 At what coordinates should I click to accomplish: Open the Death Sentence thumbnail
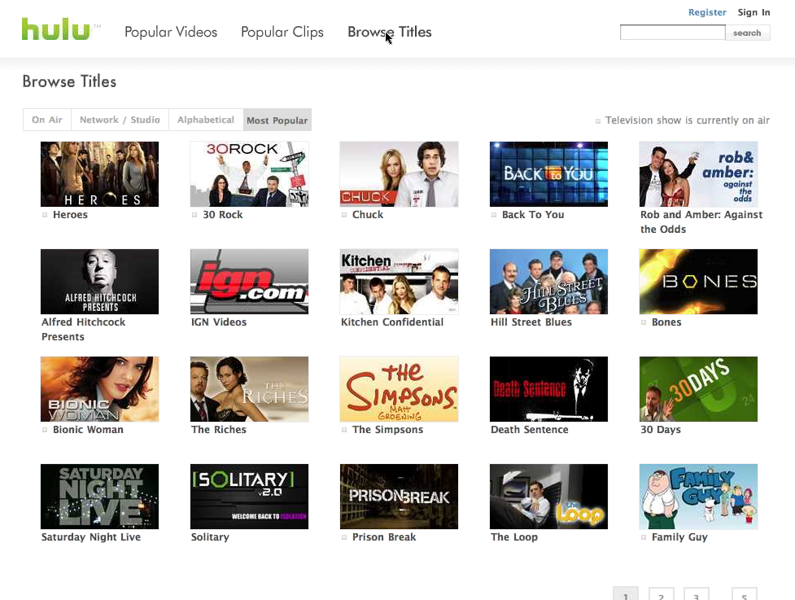[548, 389]
